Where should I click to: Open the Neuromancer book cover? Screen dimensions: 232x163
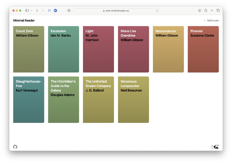click(168, 49)
